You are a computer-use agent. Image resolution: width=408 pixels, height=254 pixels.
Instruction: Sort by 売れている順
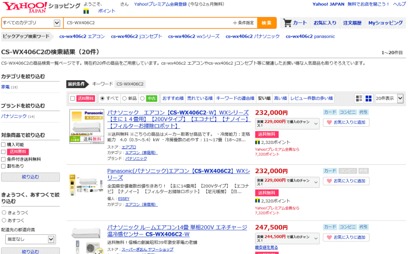pos(200,99)
